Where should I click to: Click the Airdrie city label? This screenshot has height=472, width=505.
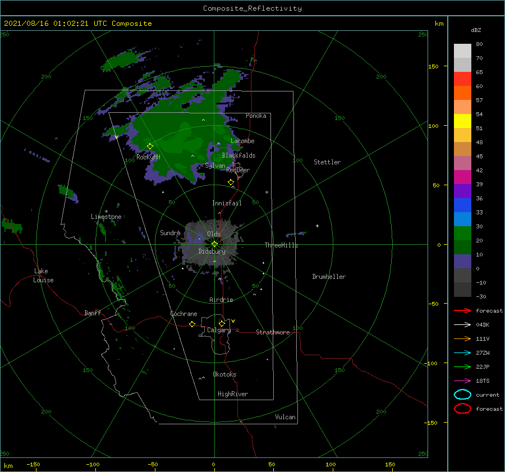pos(221,300)
